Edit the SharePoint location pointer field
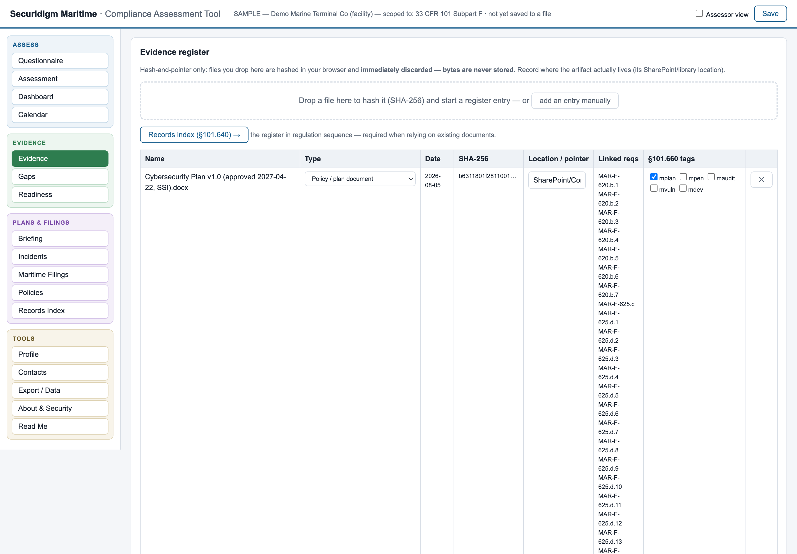 point(557,180)
